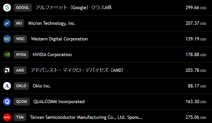Select the GOOGL ticker badge
Viewport: 212px width, 123px height.
(22, 8)
